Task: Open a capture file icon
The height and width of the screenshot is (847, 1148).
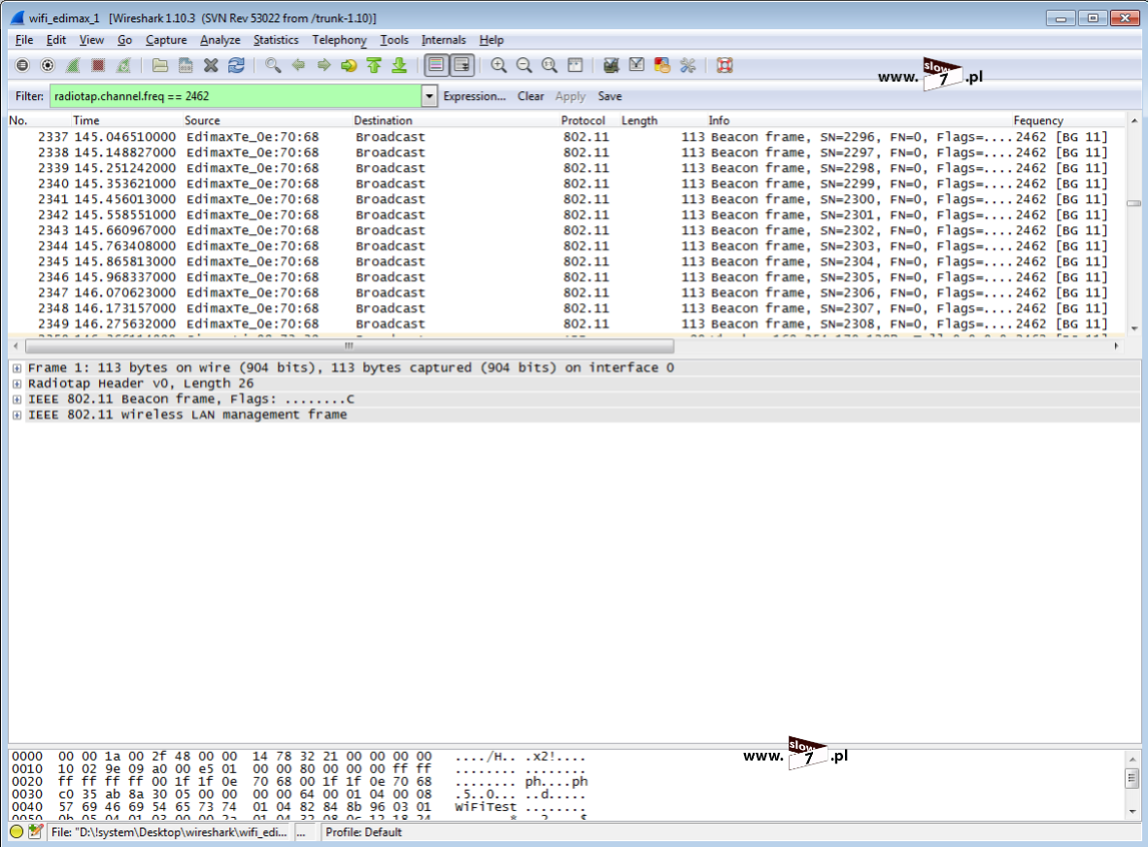Action: click(160, 66)
